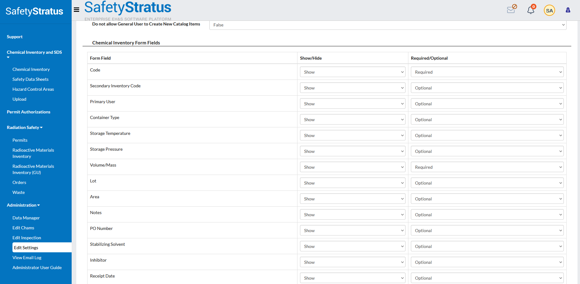Open Orders link

(19, 182)
